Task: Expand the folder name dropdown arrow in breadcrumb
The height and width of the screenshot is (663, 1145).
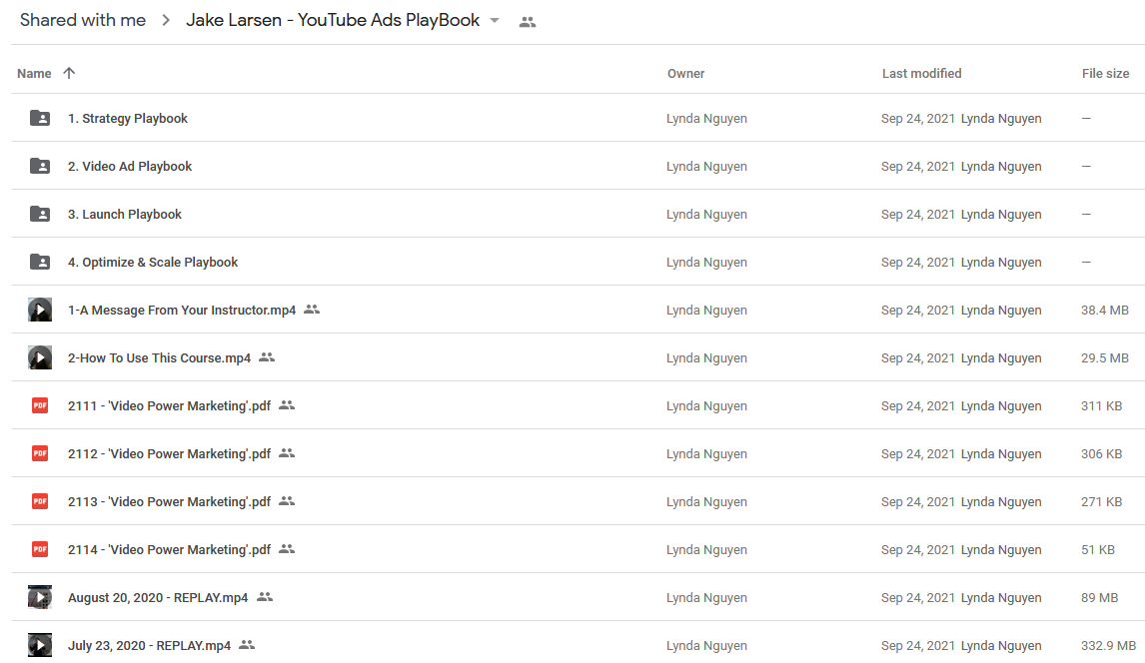Action: 495,20
